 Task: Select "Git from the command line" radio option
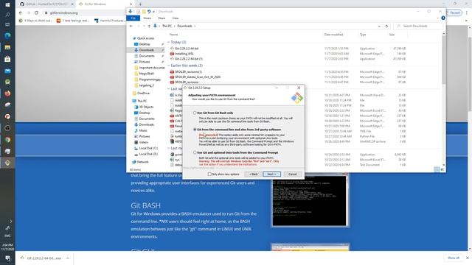195,130
